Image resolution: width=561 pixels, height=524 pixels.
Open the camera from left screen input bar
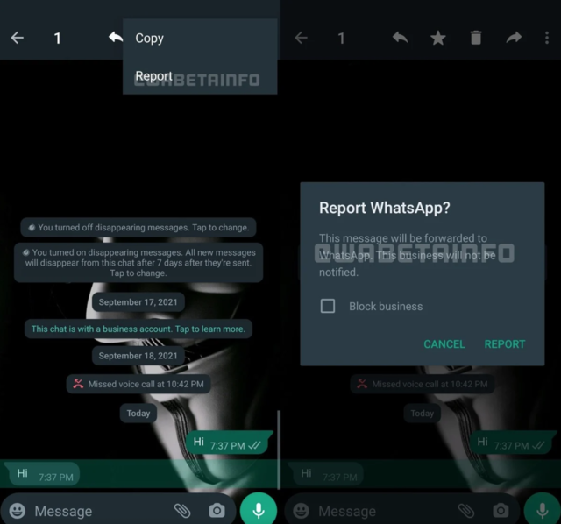217,510
